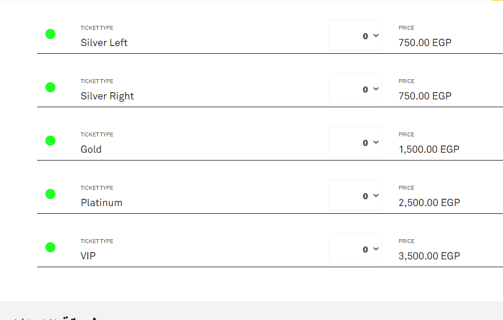Click green availability dot for Silver Left
The image size is (503, 320).
[50, 34]
